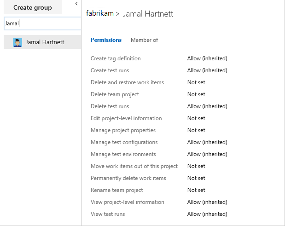This screenshot has width=285, height=226.
Task: Click the Create group button
Action: (32, 7)
